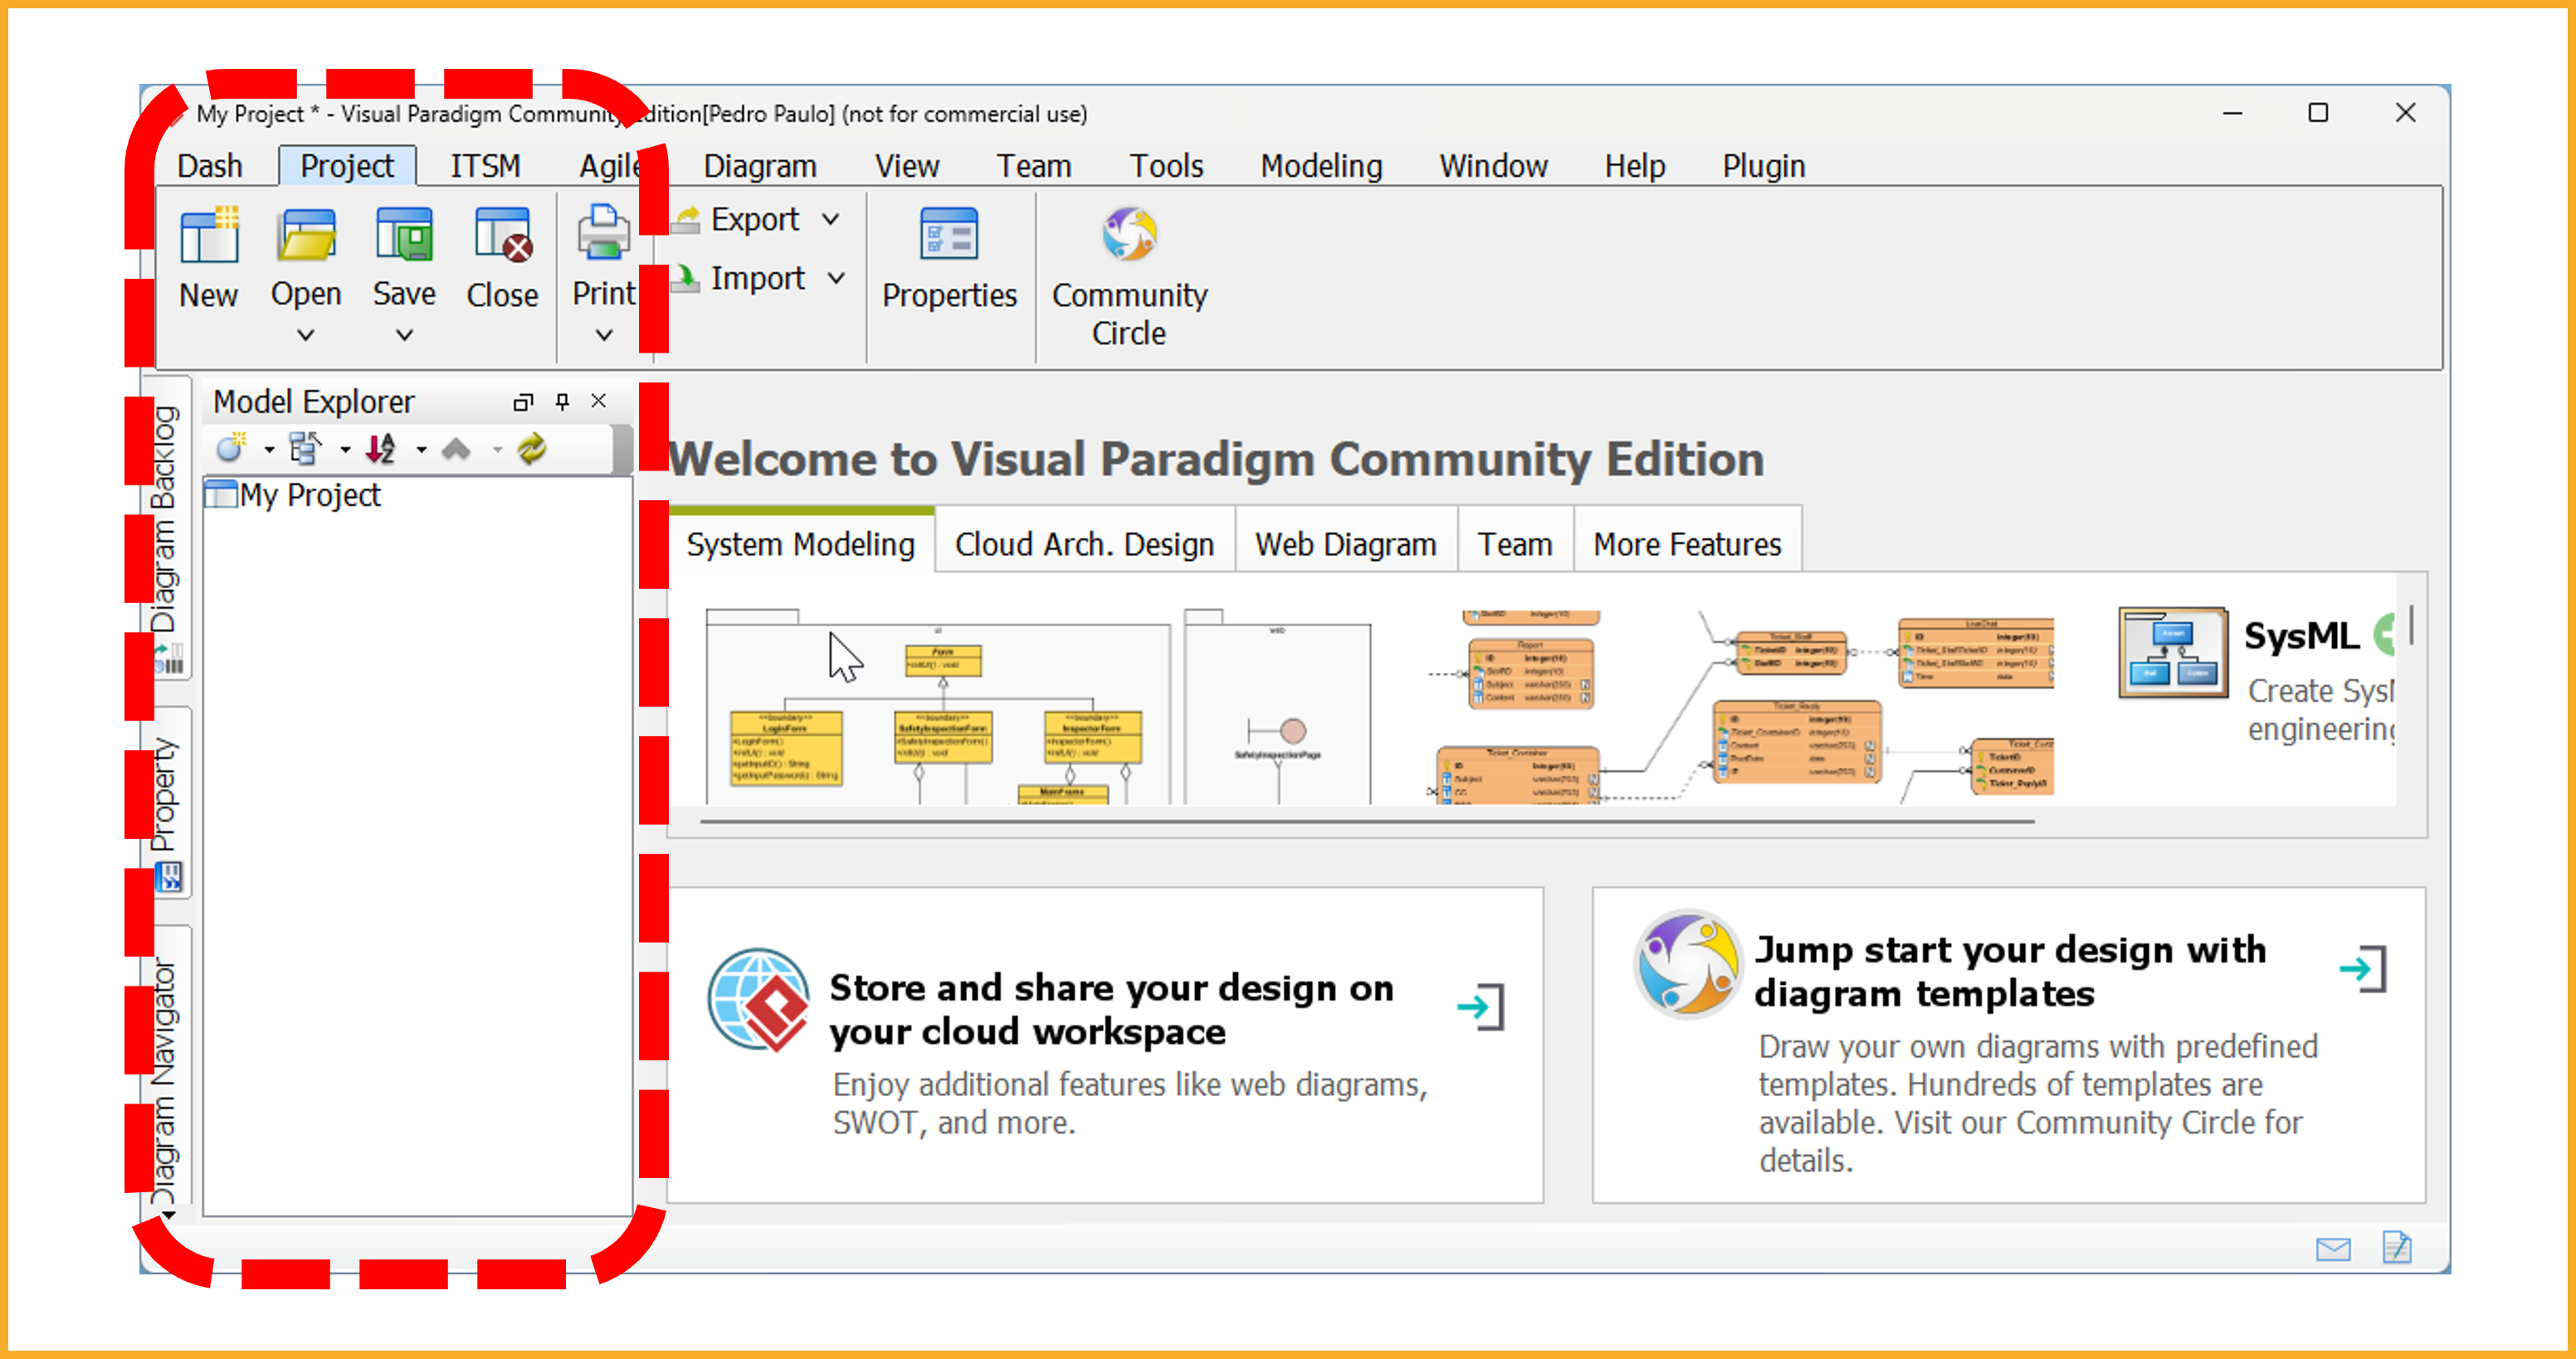Close the Model Explorer panel

tap(598, 400)
